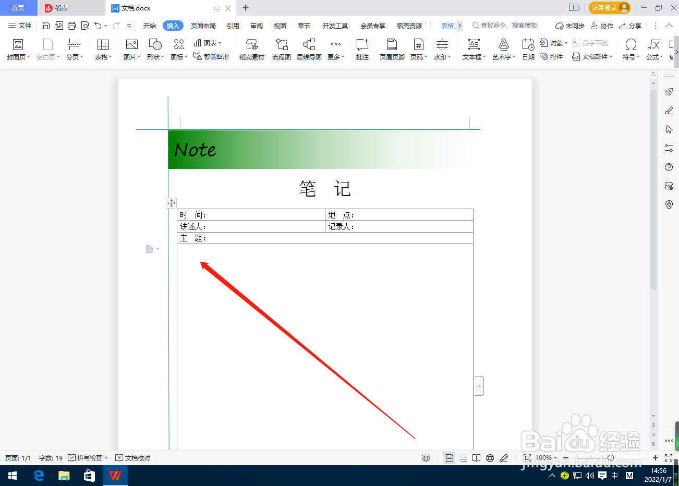Image resolution: width=679 pixels, height=486 pixels.
Task: Switch to web layout view
Action: coord(490,458)
